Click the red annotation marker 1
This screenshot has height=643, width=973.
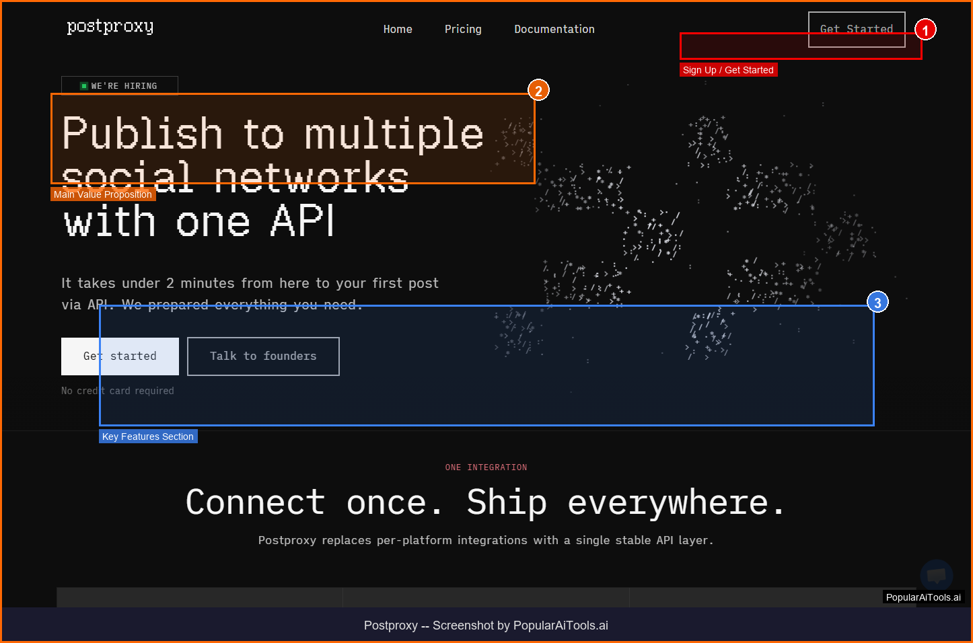925,30
